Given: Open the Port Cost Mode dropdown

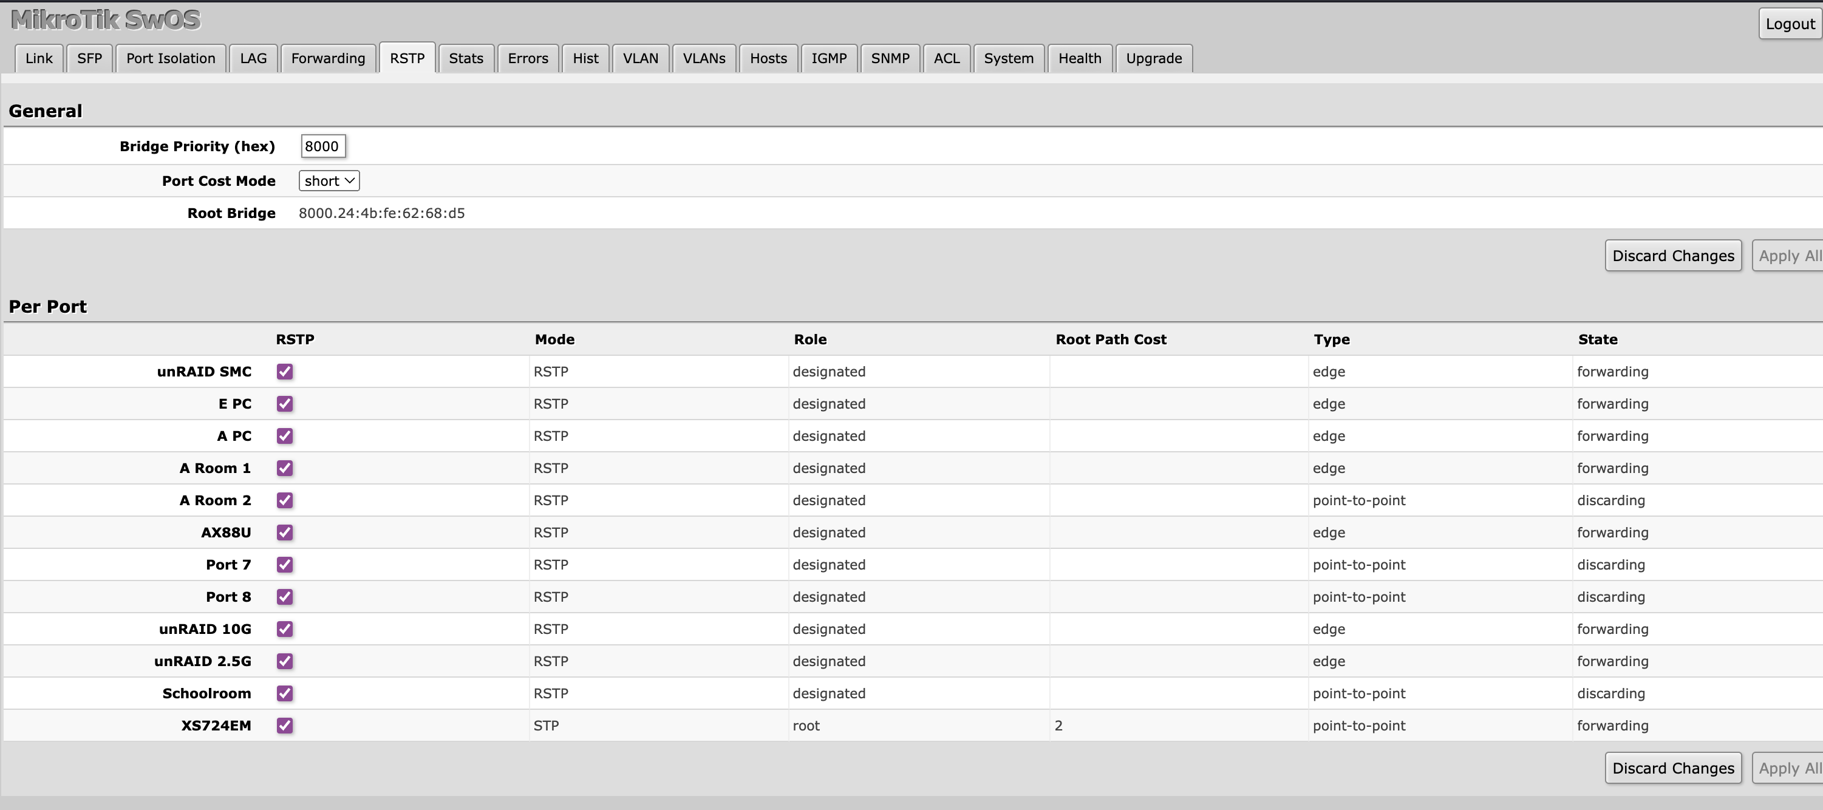Looking at the screenshot, I should (x=329, y=181).
